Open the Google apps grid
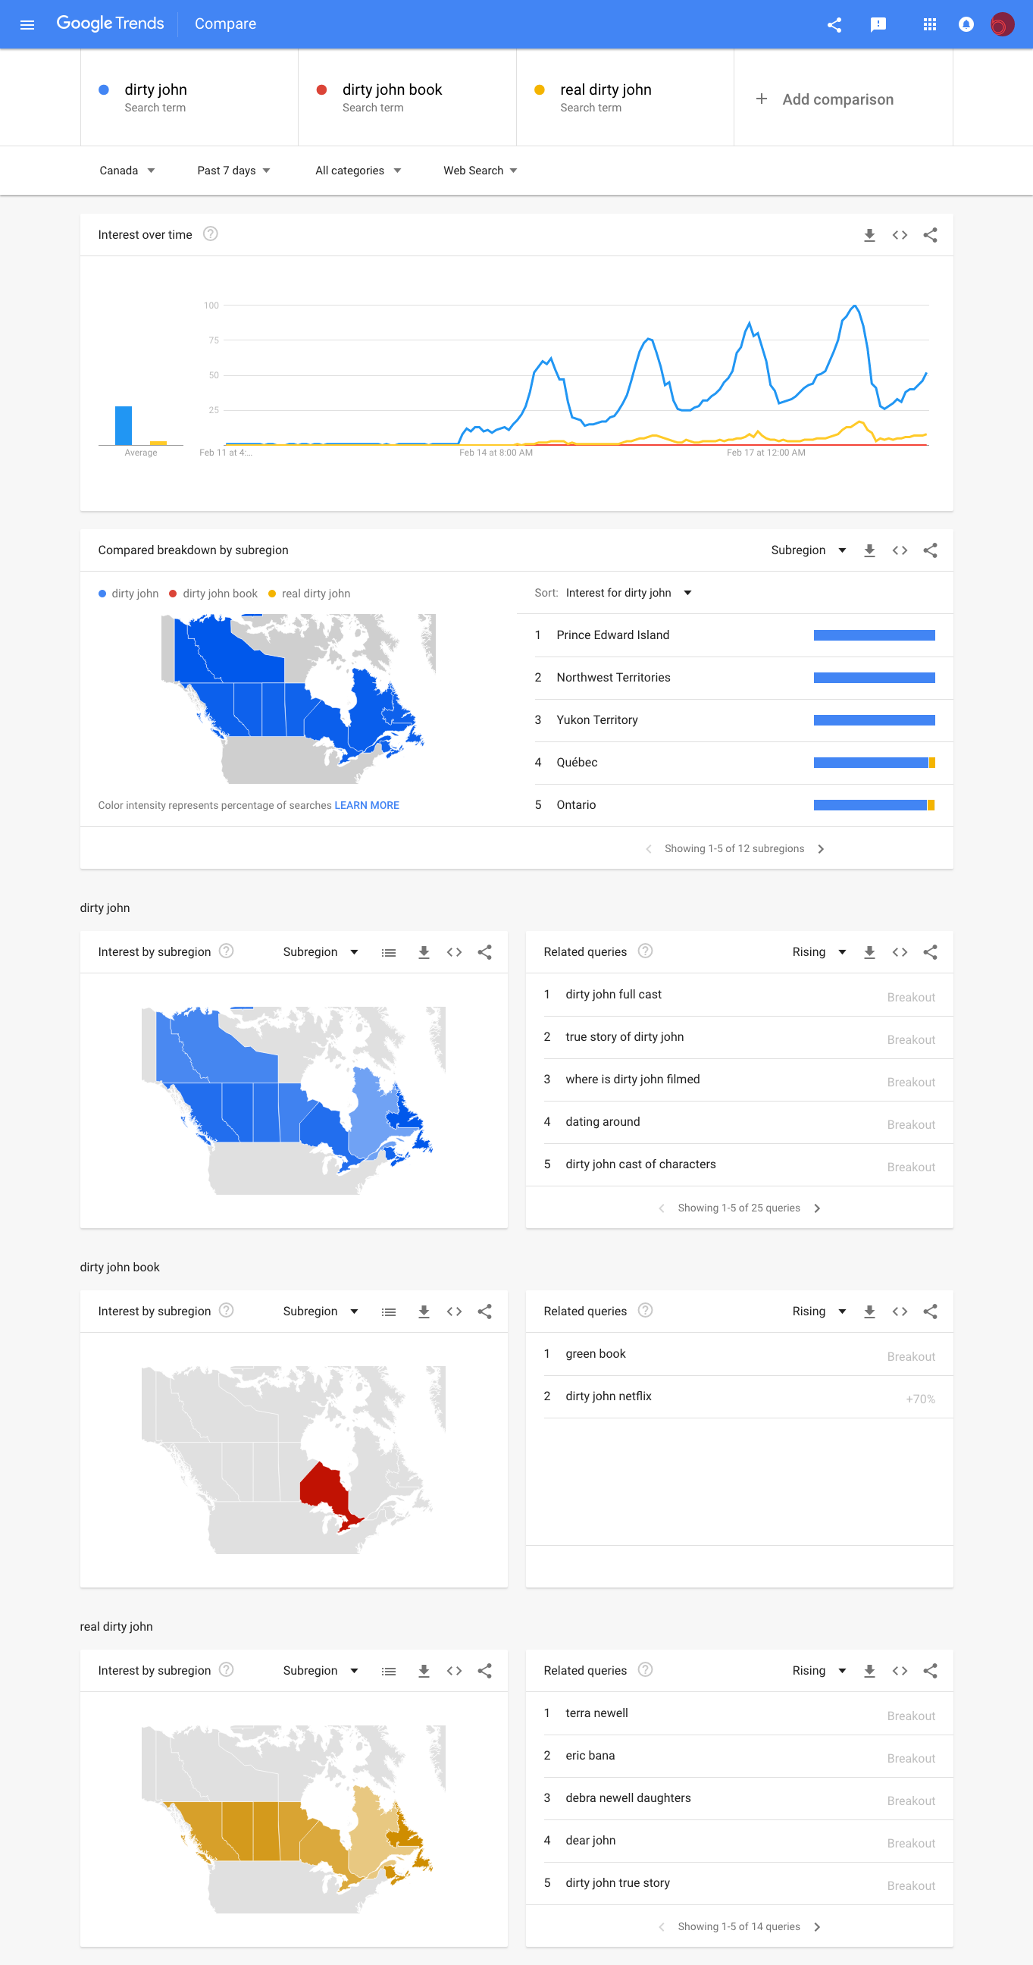The image size is (1033, 1965). (929, 24)
